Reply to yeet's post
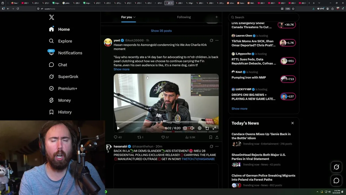 click(118, 137)
